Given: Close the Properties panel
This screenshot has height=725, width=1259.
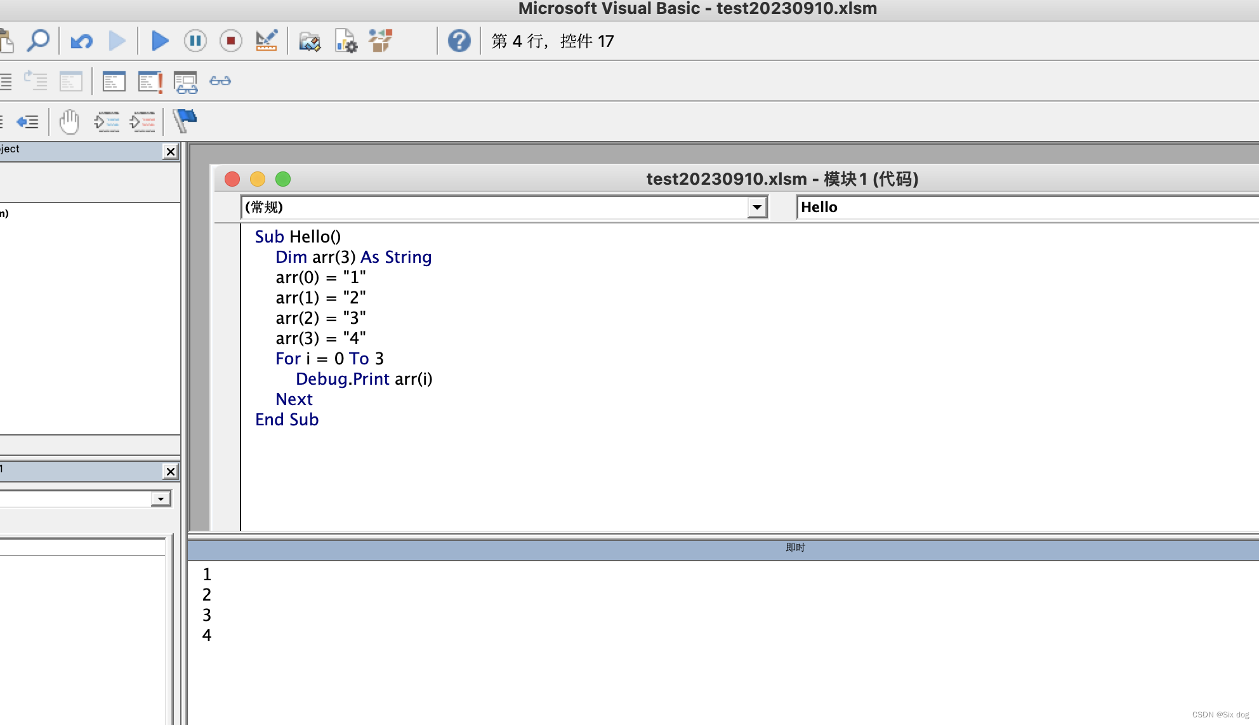Looking at the screenshot, I should coord(171,472).
